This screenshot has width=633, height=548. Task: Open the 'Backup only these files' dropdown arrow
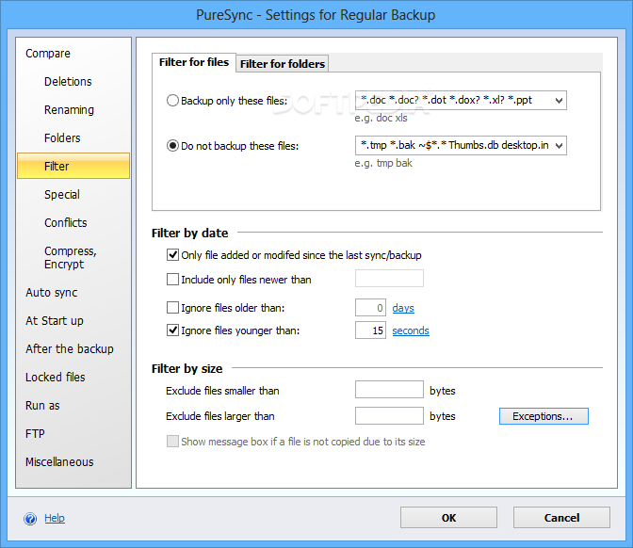[x=559, y=101]
